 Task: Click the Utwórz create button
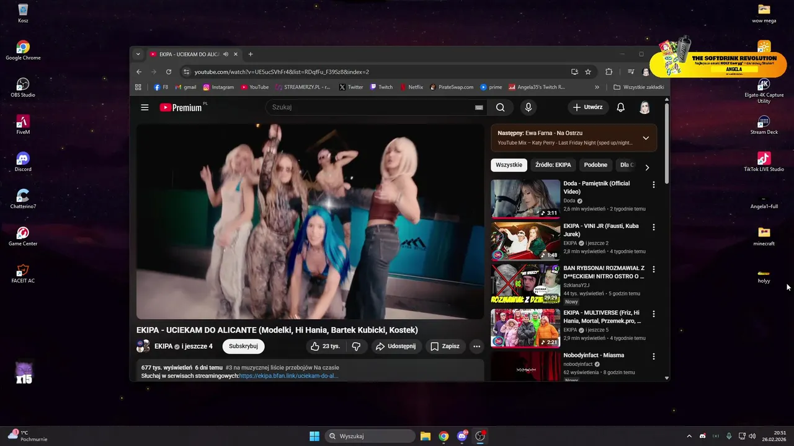point(587,107)
